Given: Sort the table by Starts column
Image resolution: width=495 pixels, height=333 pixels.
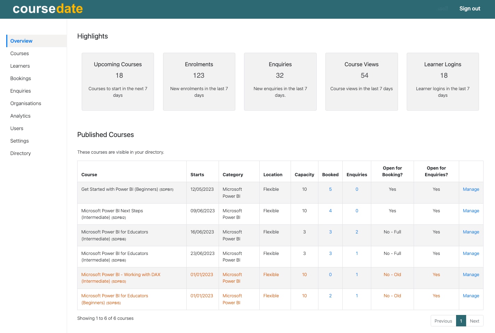Looking at the screenshot, I should 197,175.
